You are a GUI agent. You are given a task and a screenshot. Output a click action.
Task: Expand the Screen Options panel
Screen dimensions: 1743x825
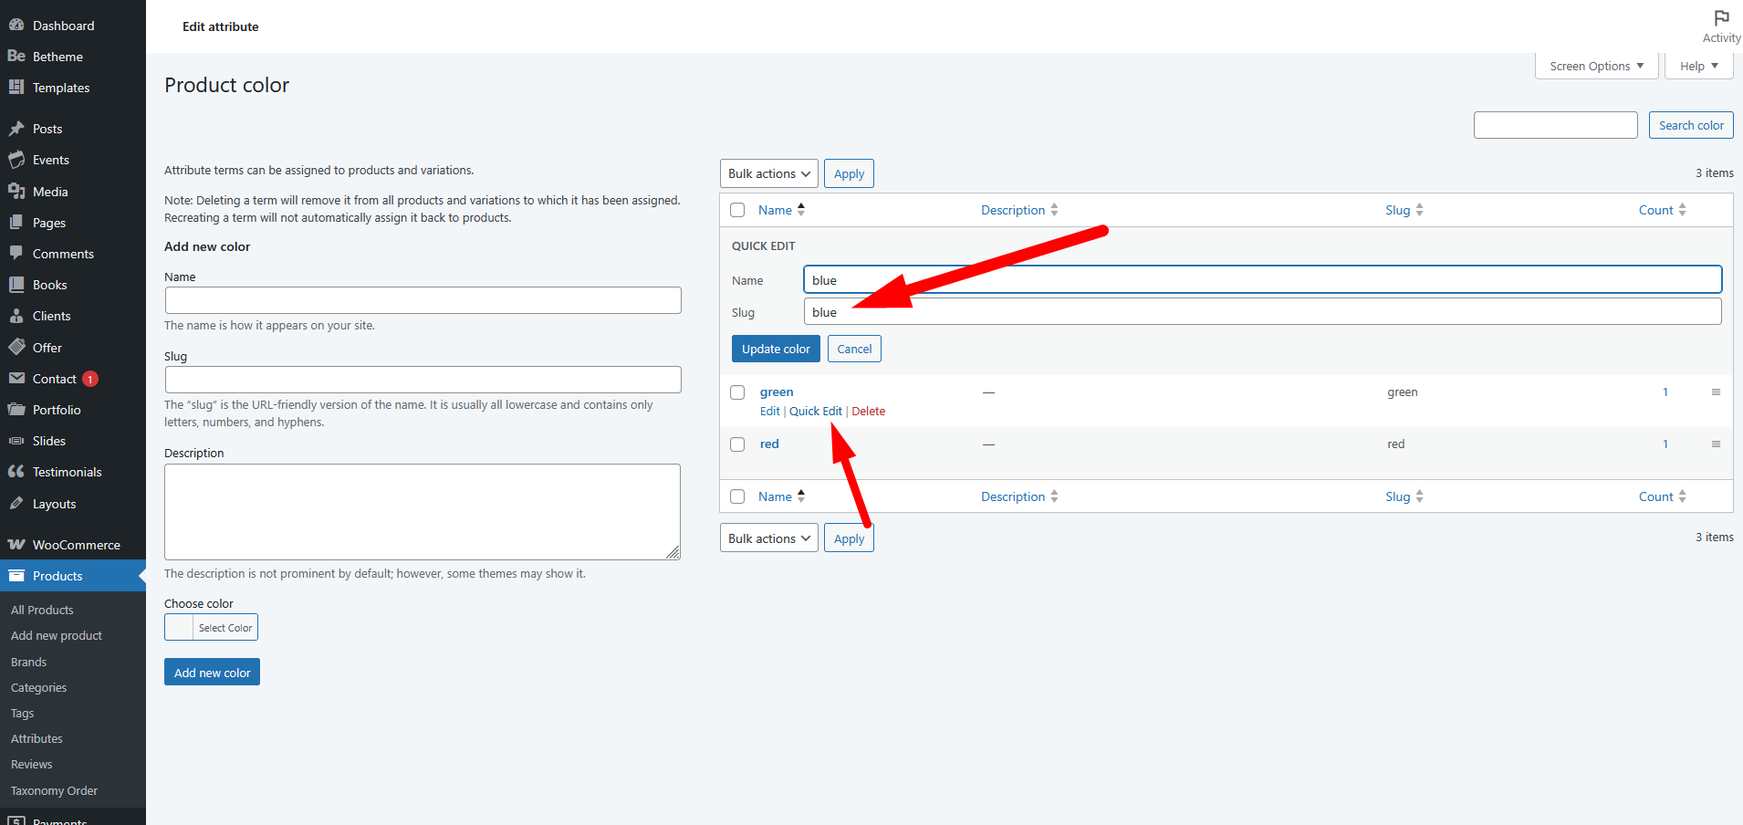[1596, 66]
